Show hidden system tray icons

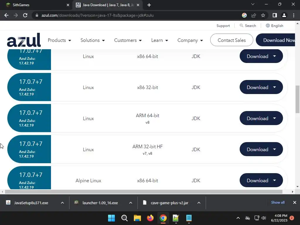[238, 218]
